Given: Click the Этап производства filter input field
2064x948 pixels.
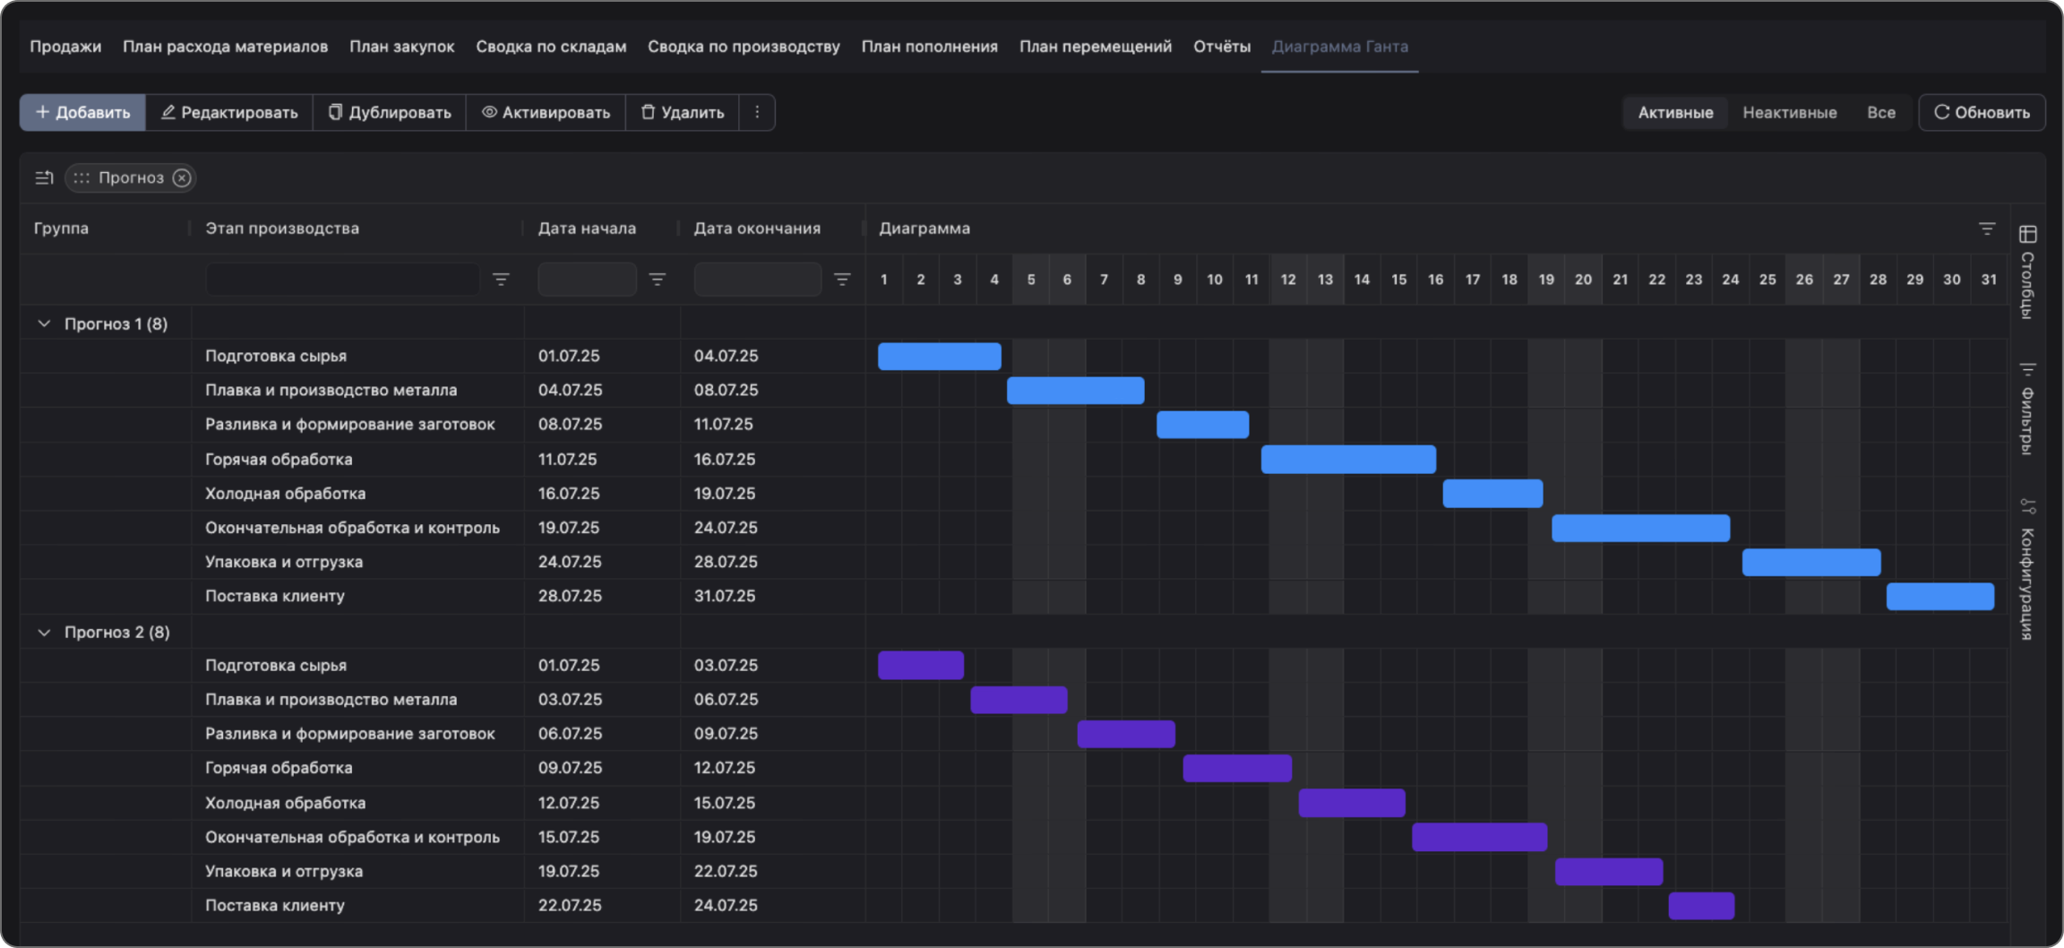Looking at the screenshot, I should coord(342,280).
